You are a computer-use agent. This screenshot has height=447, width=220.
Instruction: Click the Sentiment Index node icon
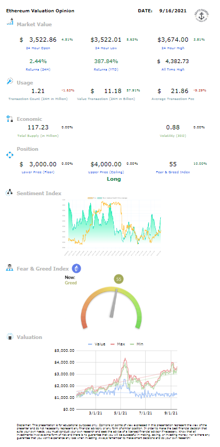pos(10,192)
